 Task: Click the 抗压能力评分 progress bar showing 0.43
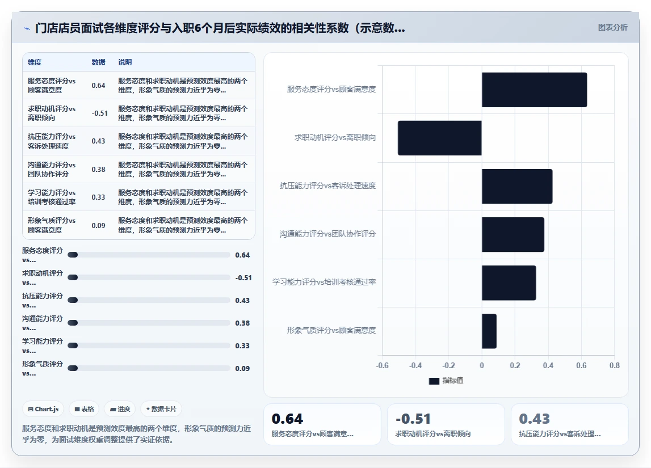(149, 300)
